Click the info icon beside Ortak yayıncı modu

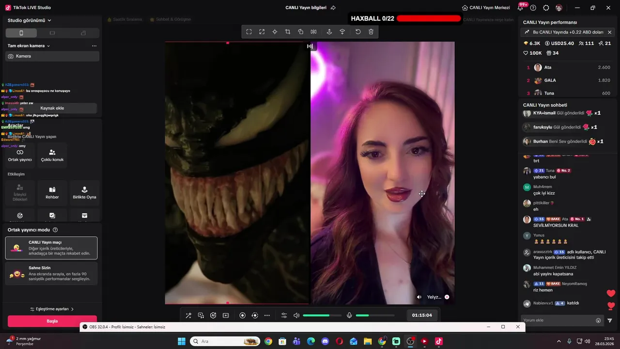55,230
